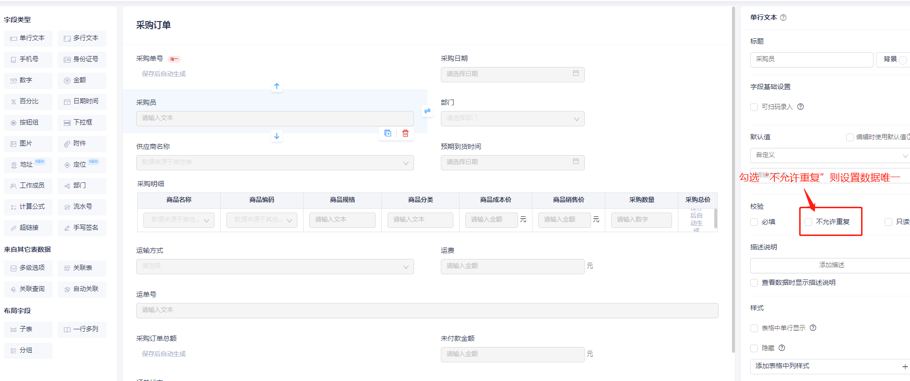
Task: Add the 地址 field type
Action: click(28, 165)
